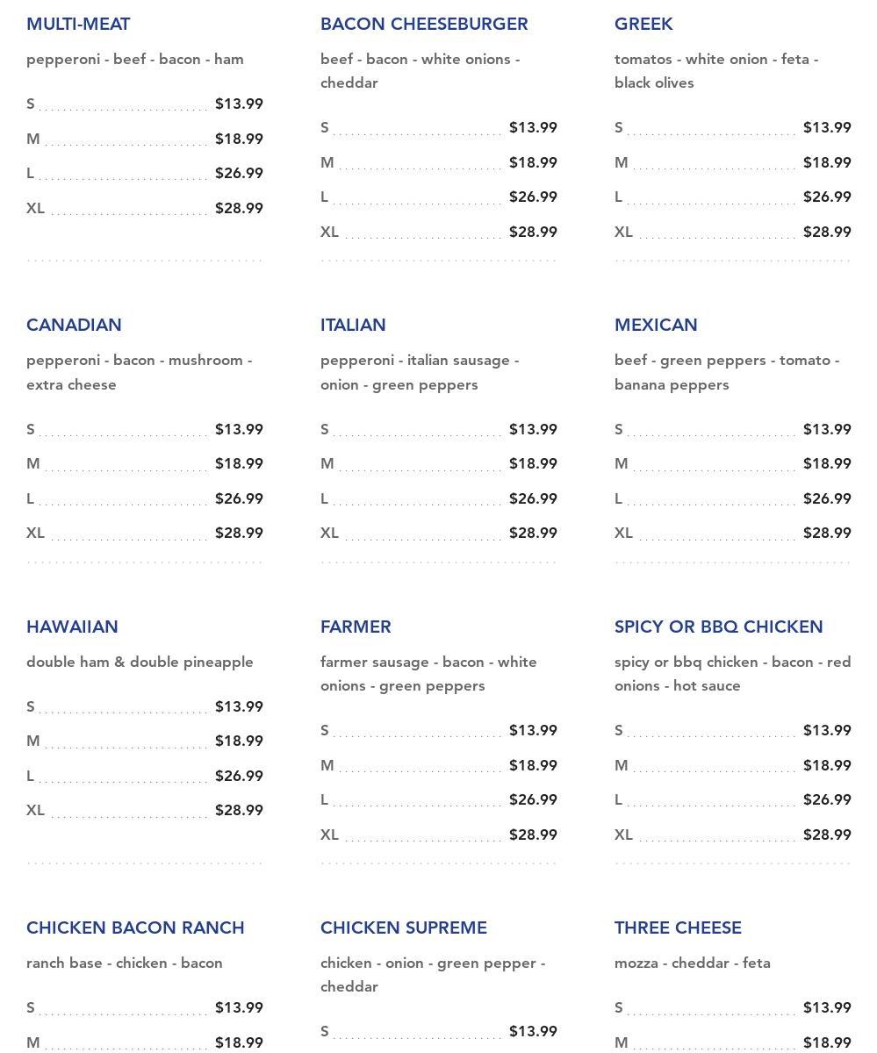Click the Multi-Meat small $13.99 price

click(239, 104)
